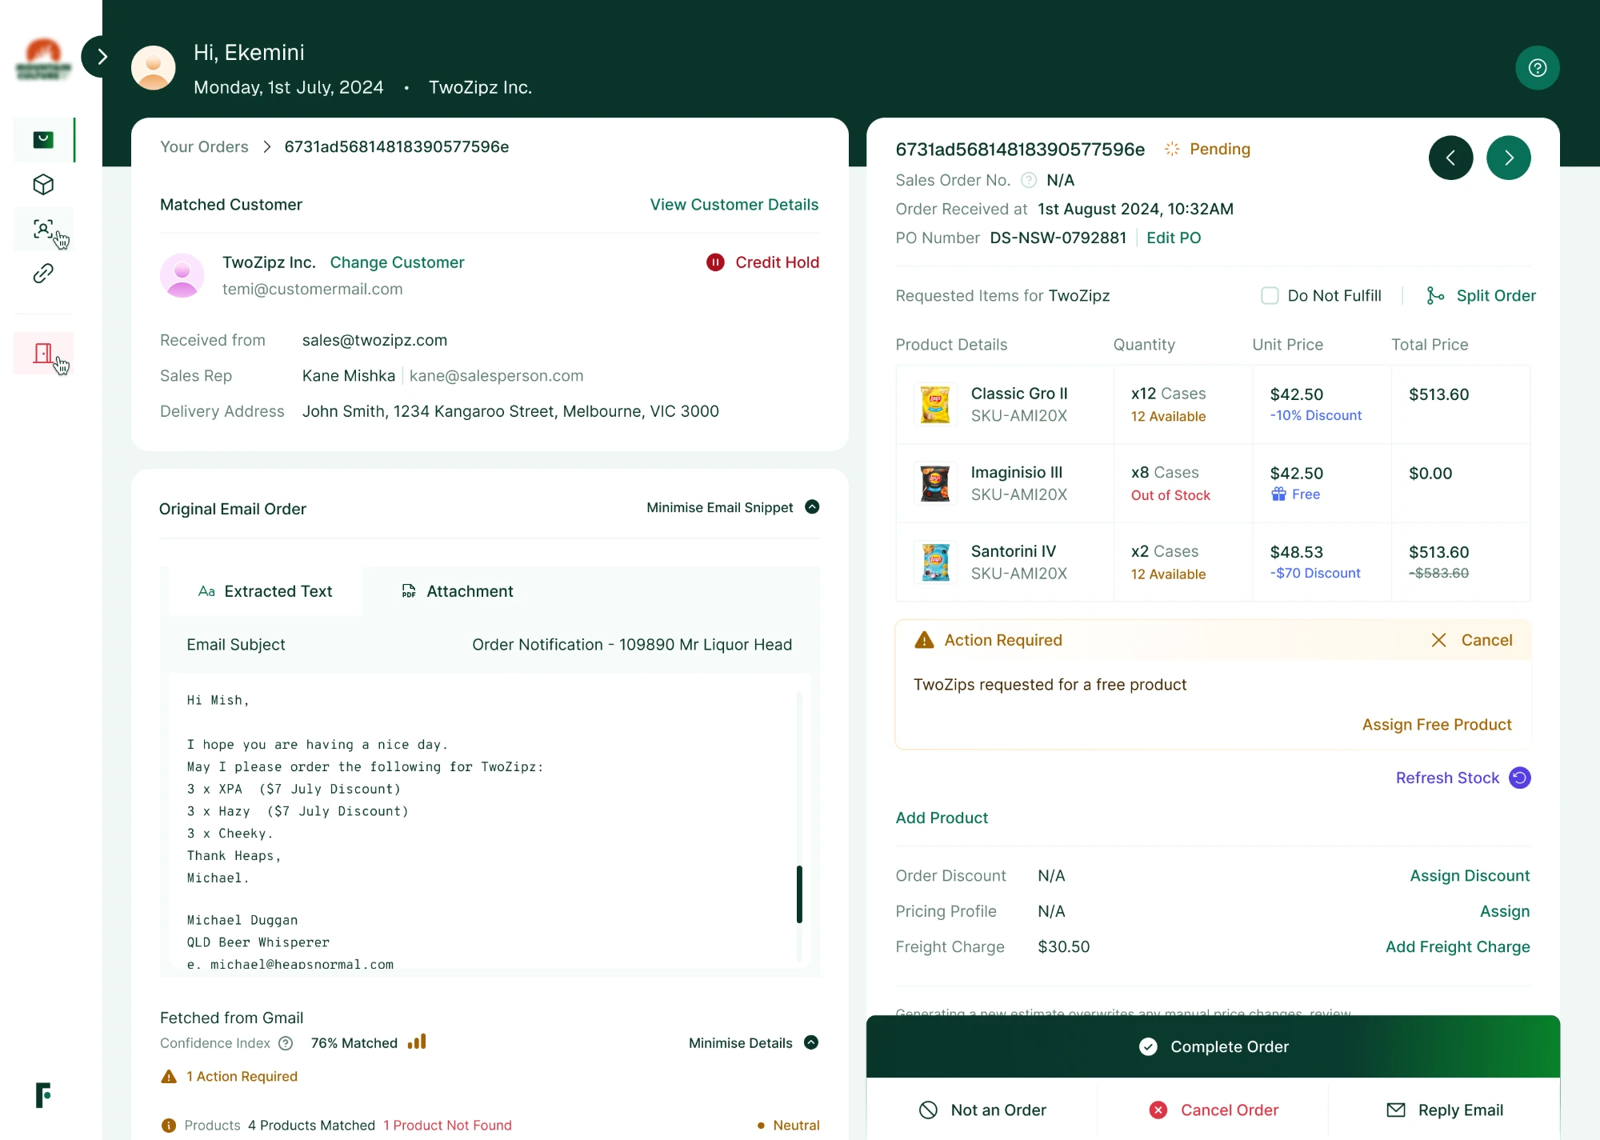Image resolution: width=1600 pixels, height=1140 pixels.
Task: Open the orders inbox sidebar icon
Action: [43, 140]
